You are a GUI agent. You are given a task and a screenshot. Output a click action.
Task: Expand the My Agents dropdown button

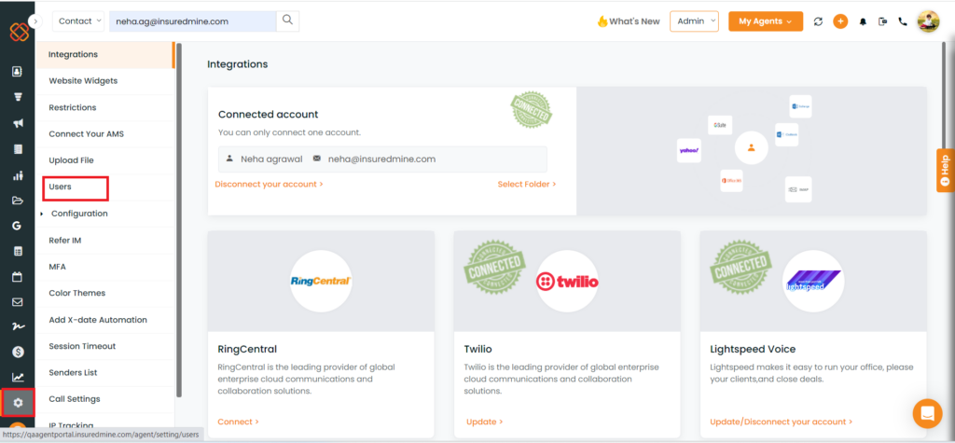click(766, 21)
